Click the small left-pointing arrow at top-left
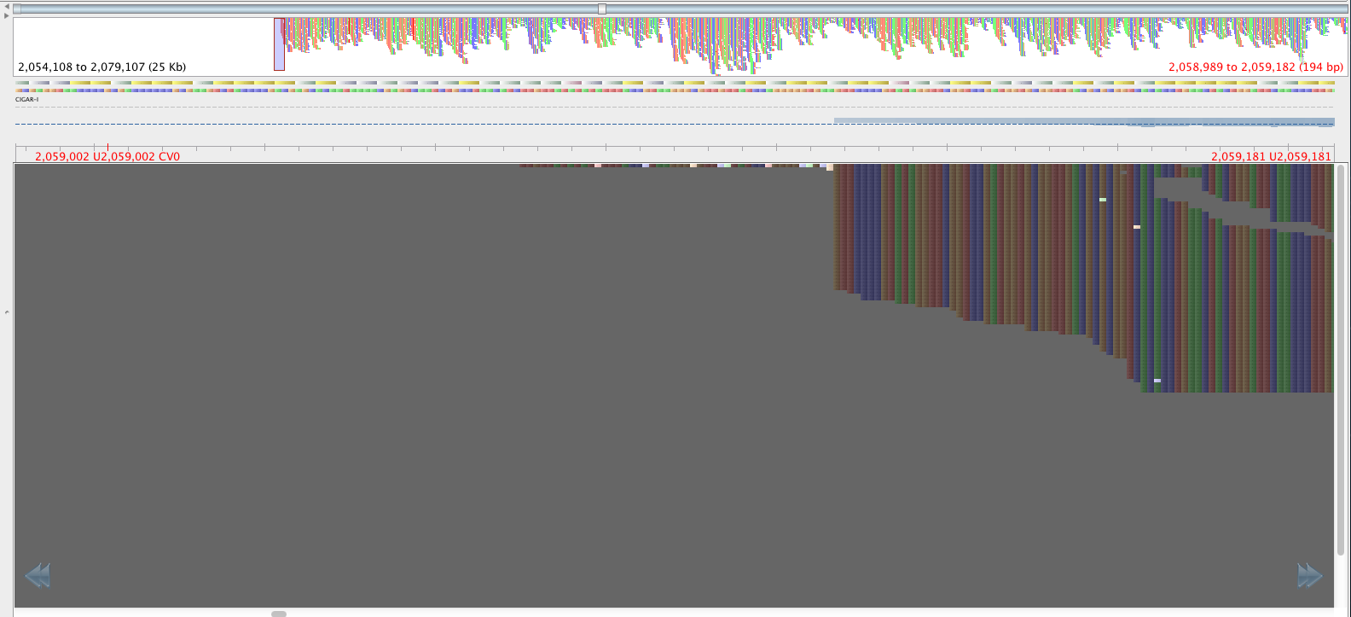This screenshot has height=617, width=1351. [7, 6]
